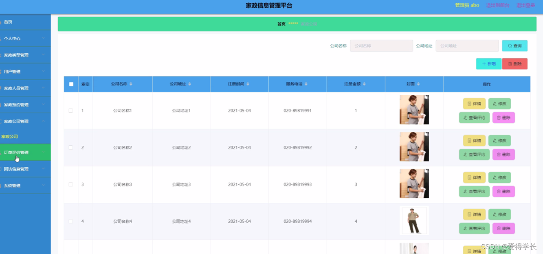The image size is (543, 254).
Task: Toggle the select-all checkbox in table header
Action: (71, 84)
